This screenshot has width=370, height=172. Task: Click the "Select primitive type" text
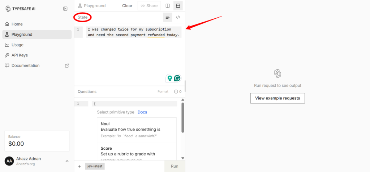(x=116, y=112)
